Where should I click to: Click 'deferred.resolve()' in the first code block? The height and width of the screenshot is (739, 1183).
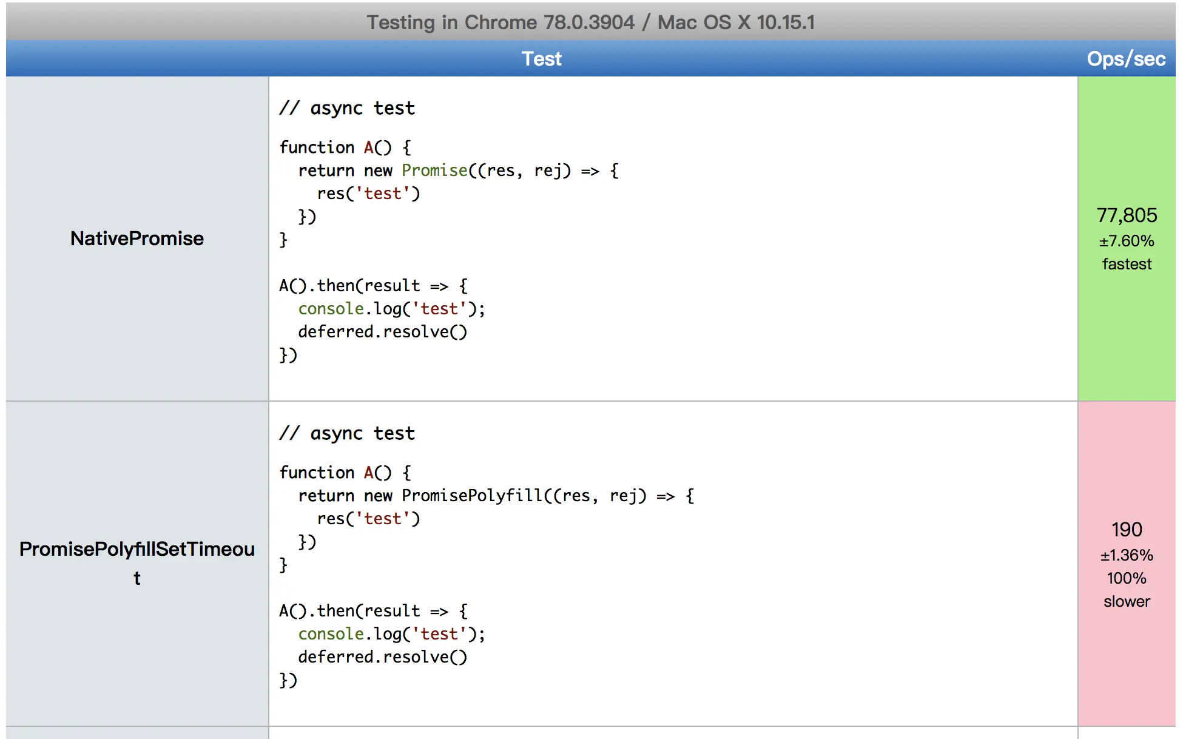click(x=382, y=332)
